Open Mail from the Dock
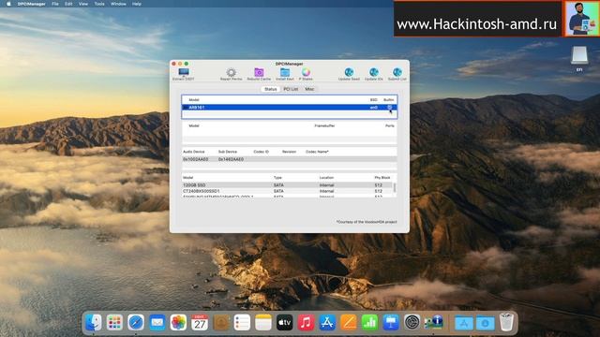The image size is (600, 337). click(x=157, y=323)
